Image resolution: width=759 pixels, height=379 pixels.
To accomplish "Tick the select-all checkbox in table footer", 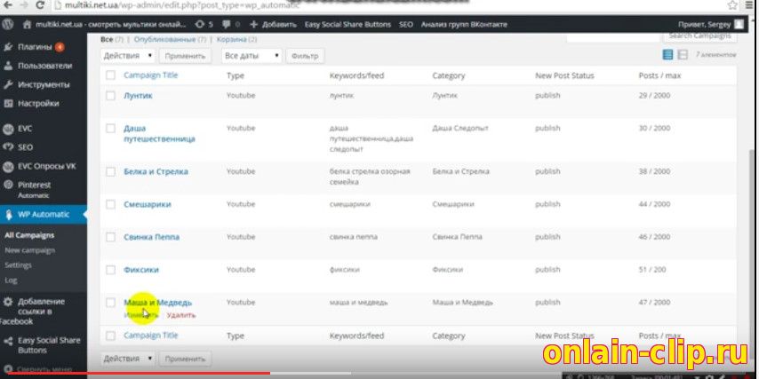I will click(111, 336).
